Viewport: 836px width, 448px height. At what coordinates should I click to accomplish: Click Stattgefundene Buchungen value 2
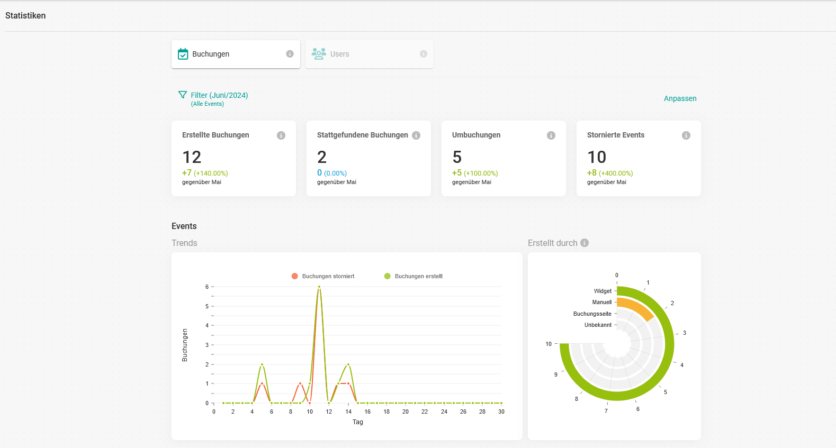point(322,157)
